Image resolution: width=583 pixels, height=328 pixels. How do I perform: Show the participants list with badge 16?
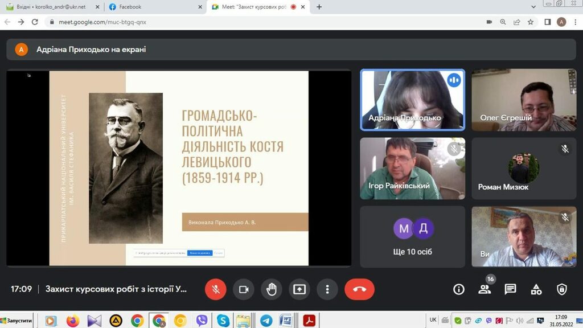[485, 289]
